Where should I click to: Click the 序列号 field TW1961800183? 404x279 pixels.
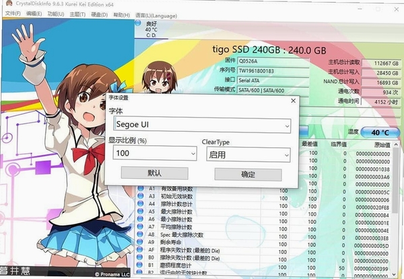click(x=273, y=71)
